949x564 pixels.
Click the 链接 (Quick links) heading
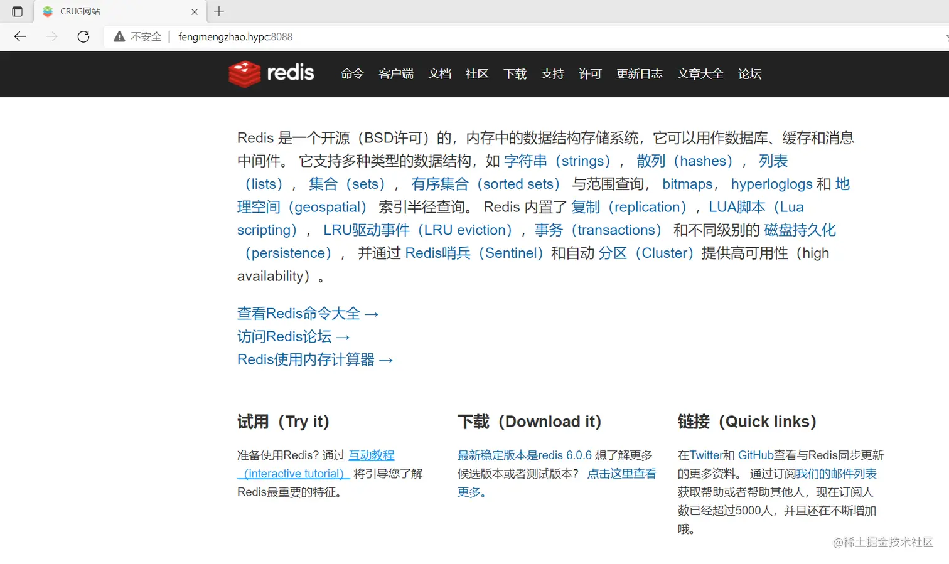pyautogui.click(x=747, y=422)
